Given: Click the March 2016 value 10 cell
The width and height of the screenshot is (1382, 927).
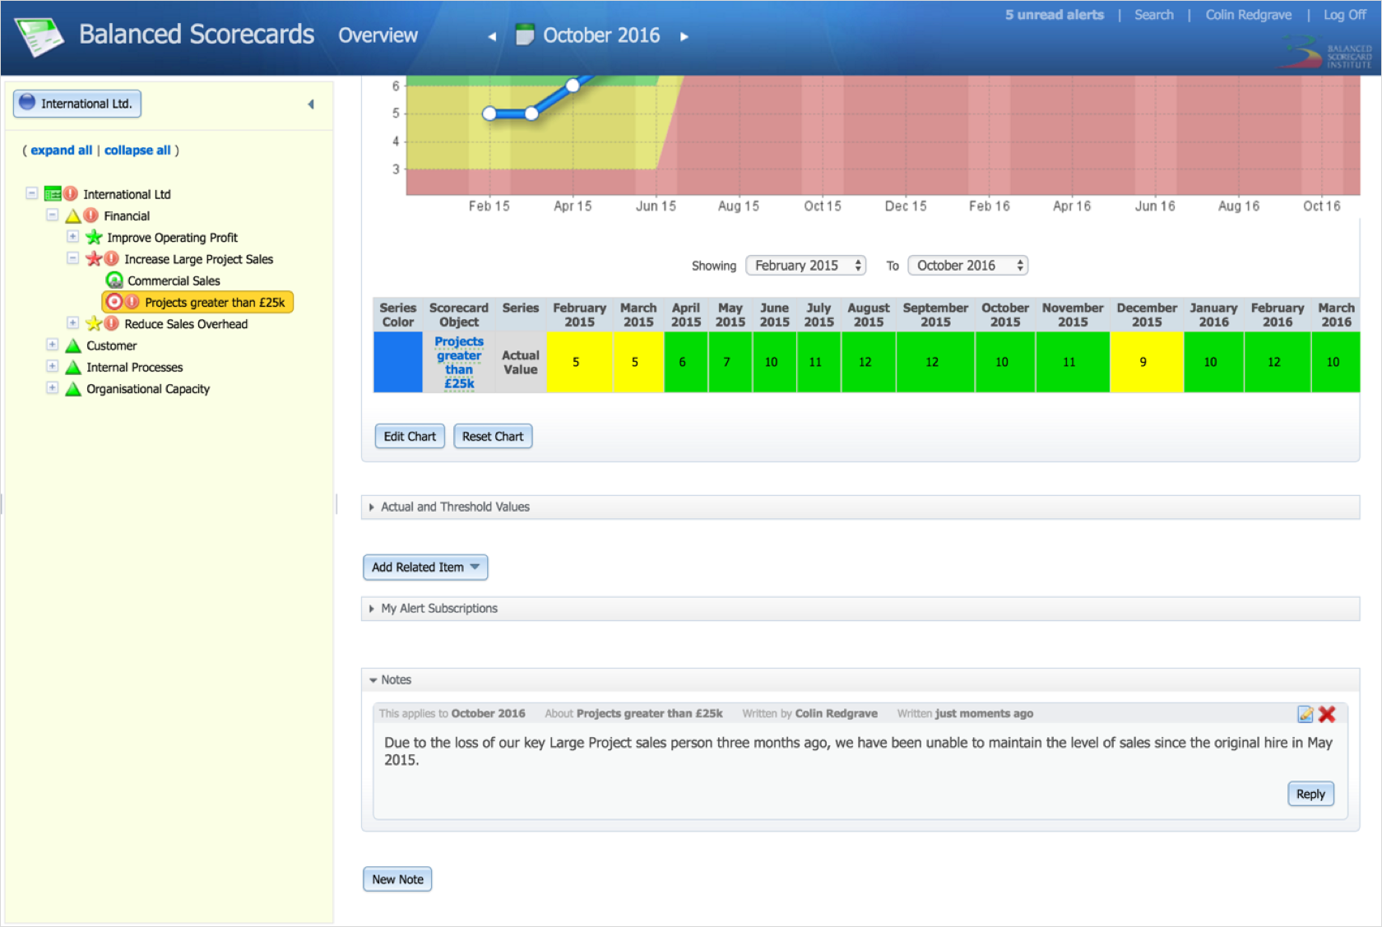Looking at the screenshot, I should point(1335,362).
